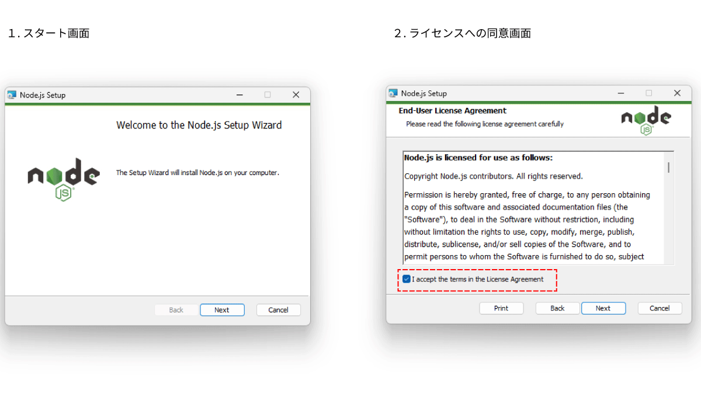Click 'Node.js is licensed for use as follows:' line
The height and width of the screenshot is (394, 701).
click(478, 158)
